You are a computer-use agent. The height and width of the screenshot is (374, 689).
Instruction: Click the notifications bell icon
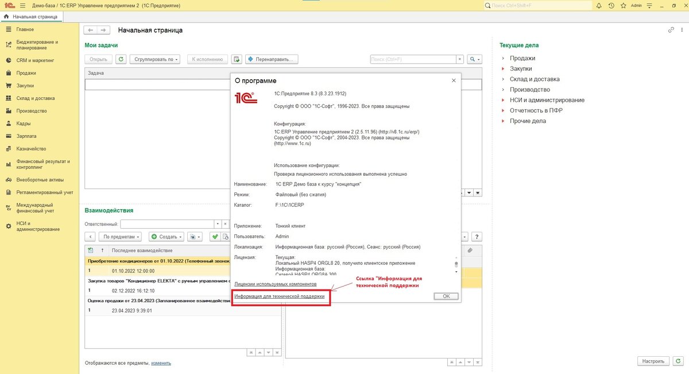pyautogui.click(x=599, y=5)
